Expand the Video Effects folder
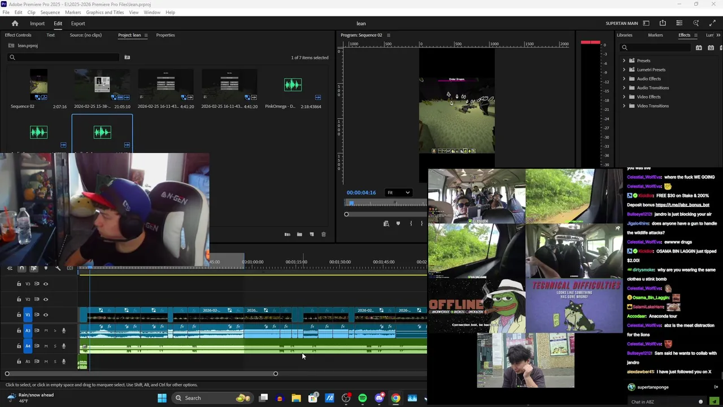Viewport: 723px width, 407px height. (624, 97)
